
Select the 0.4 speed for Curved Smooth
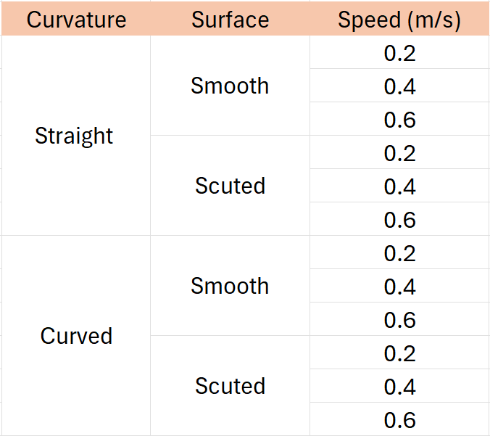(x=399, y=287)
